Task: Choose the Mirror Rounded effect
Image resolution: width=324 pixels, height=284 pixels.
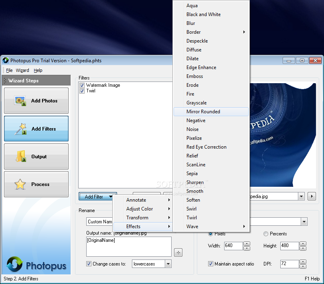Action: point(211,112)
